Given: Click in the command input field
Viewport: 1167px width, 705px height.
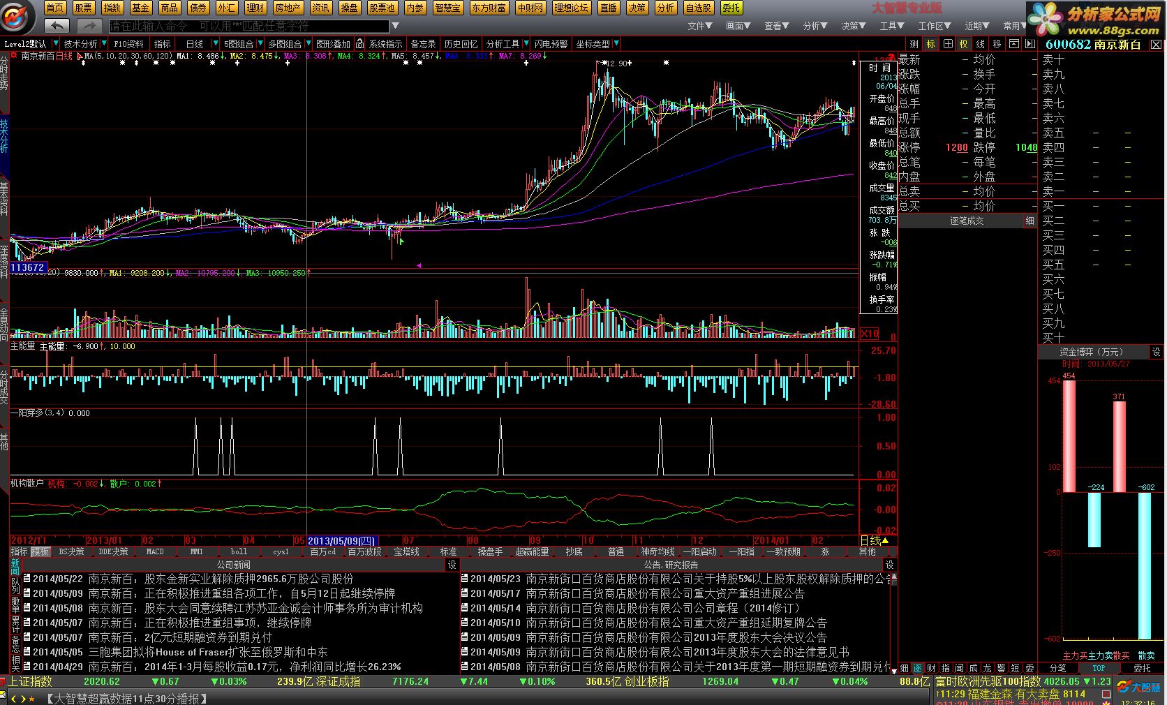Looking at the screenshot, I should click(x=249, y=26).
